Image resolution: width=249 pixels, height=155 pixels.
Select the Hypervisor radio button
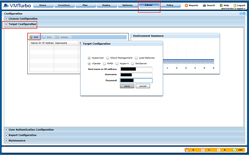[x=89, y=58]
